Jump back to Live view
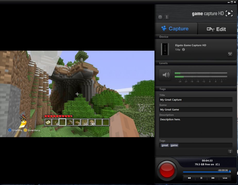Image resolution: width=238 pixels, height=185 pixels. 225,178
